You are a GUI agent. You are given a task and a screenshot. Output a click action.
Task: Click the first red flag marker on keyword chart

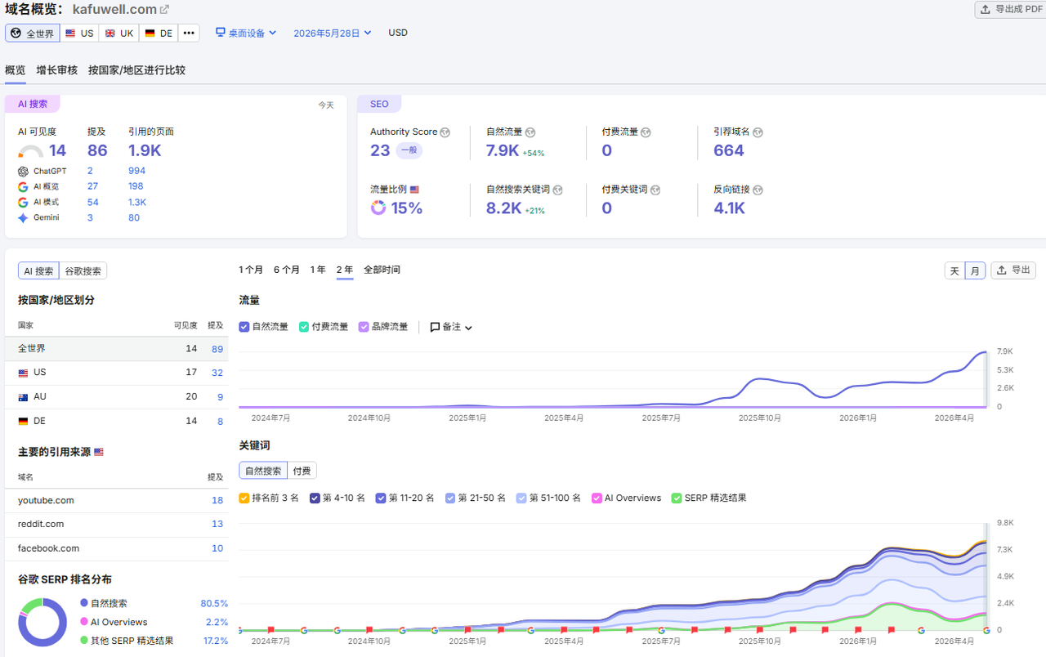(270, 630)
